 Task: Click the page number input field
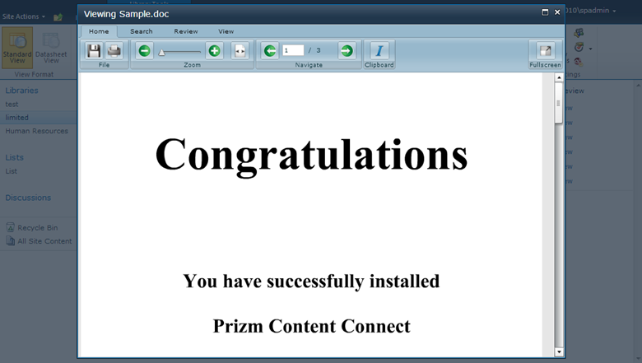(x=293, y=50)
